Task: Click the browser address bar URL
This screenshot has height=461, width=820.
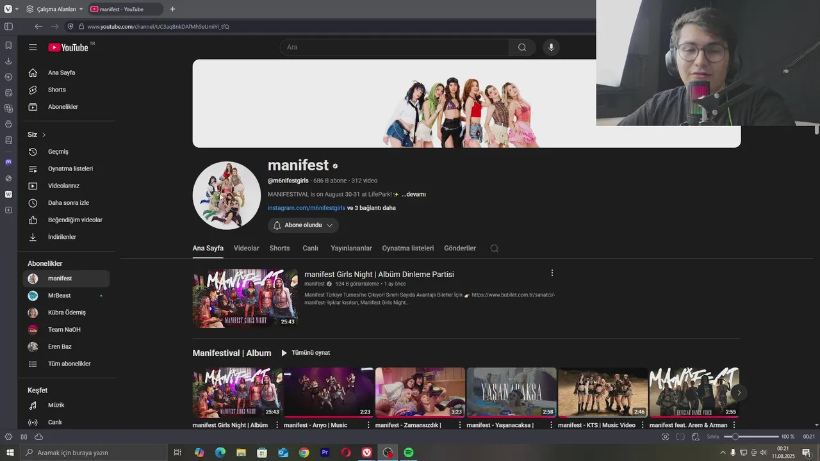Action: (x=158, y=26)
